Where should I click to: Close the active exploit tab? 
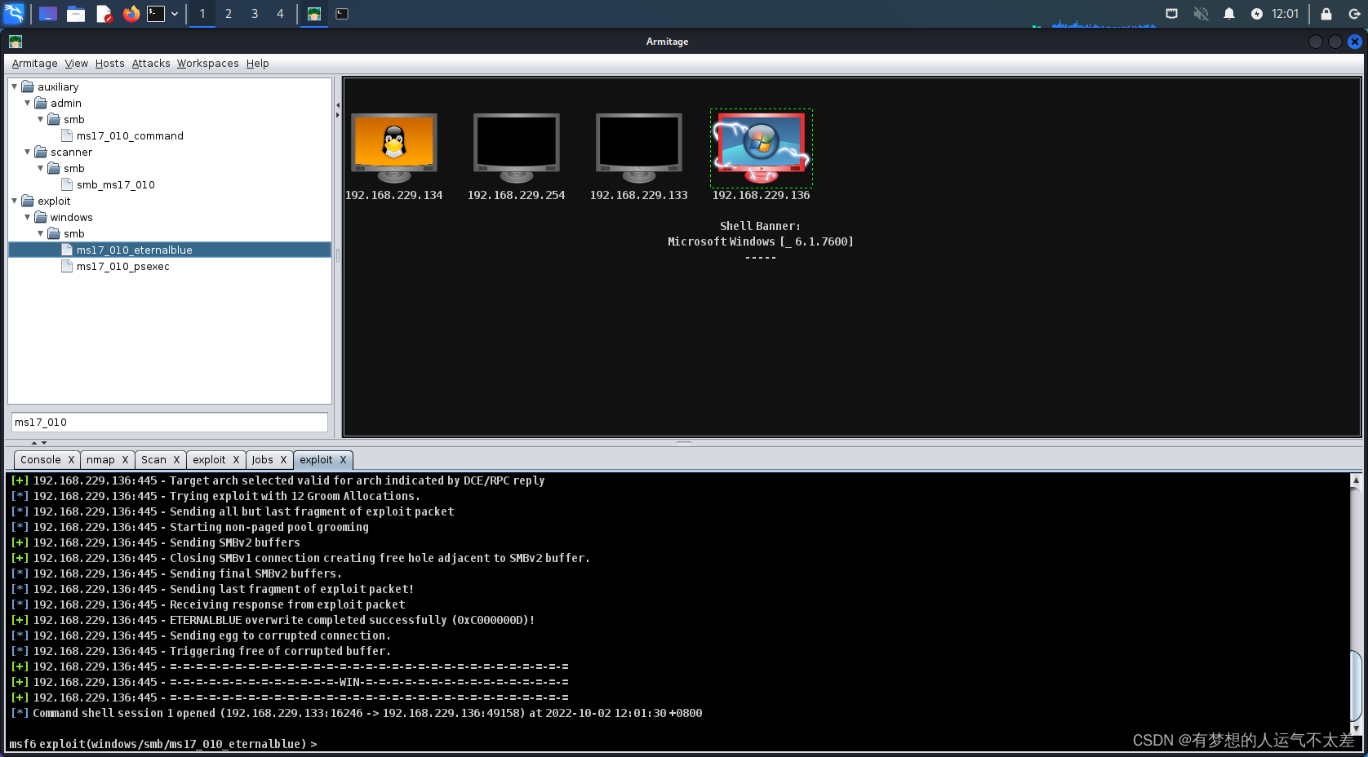coord(343,460)
